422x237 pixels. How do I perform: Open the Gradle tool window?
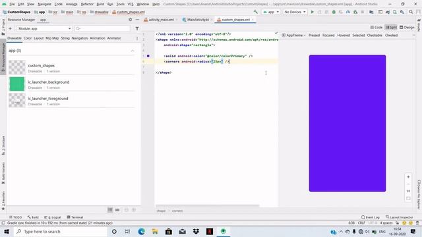419,25
